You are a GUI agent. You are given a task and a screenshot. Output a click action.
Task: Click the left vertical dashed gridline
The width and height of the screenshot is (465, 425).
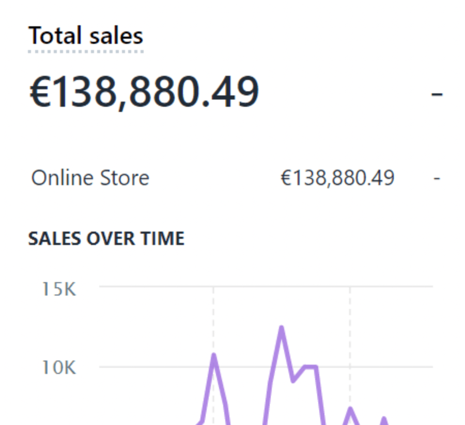pyautogui.click(x=213, y=320)
